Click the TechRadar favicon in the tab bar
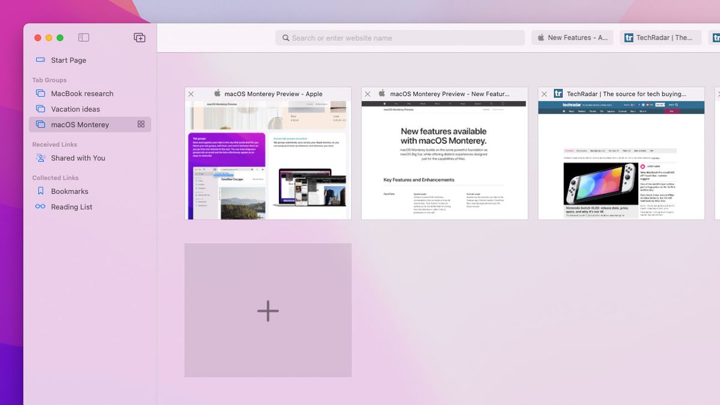The image size is (720, 405). (629, 37)
